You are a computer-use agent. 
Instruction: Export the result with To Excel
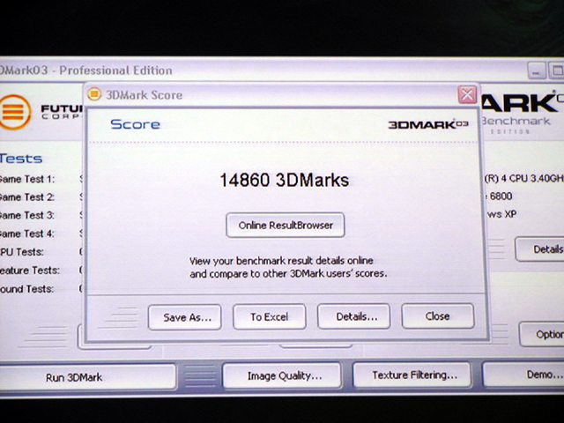269,316
